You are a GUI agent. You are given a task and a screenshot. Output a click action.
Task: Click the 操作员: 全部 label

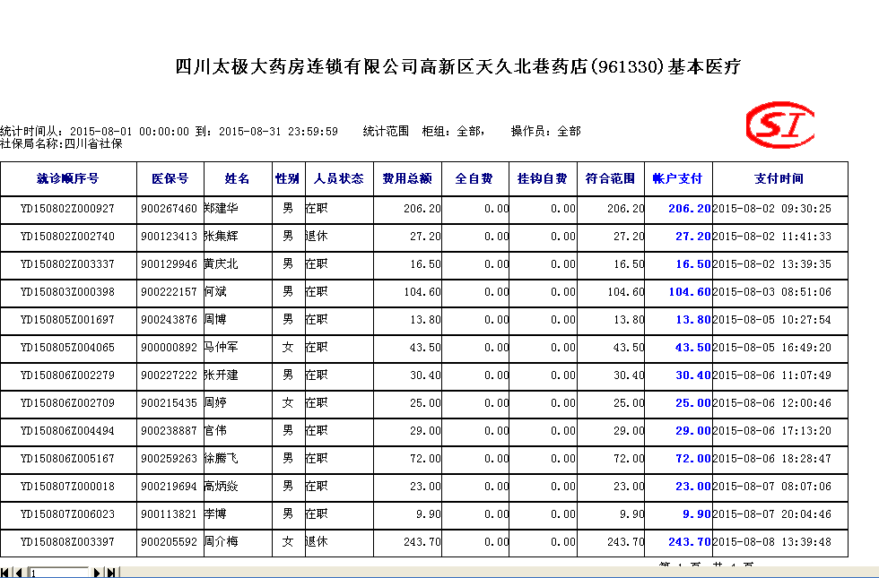pos(545,132)
